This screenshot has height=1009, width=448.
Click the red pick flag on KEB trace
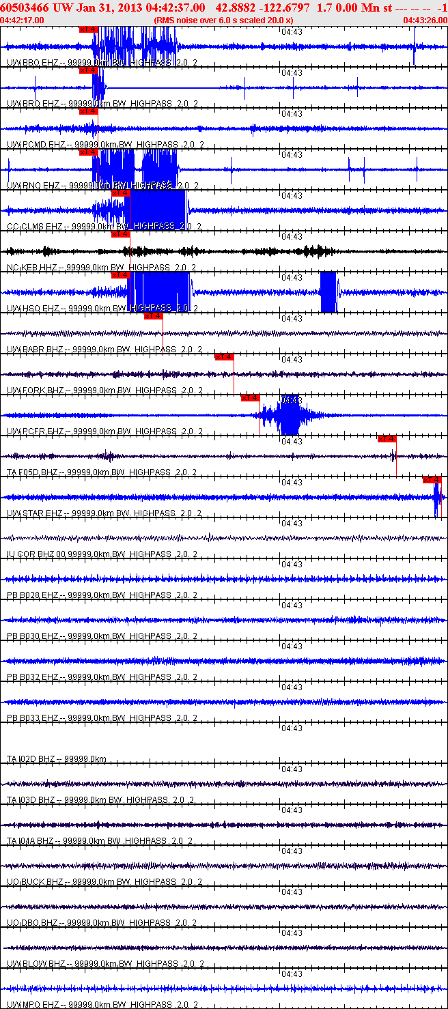[121, 234]
